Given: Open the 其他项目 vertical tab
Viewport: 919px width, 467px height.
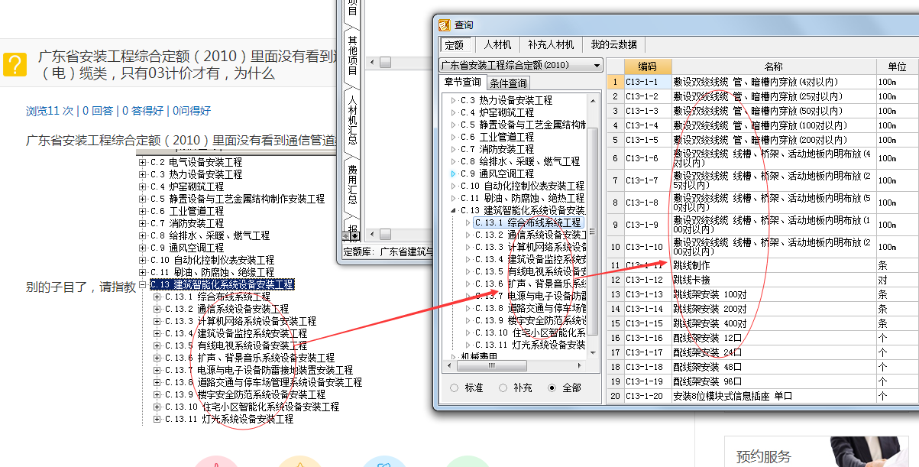Looking at the screenshot, I should 352,55.
